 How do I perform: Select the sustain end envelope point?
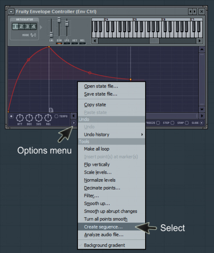pos(131,79)
